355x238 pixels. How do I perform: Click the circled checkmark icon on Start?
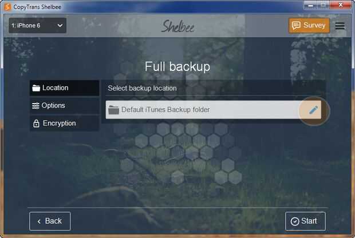(295, 221)
